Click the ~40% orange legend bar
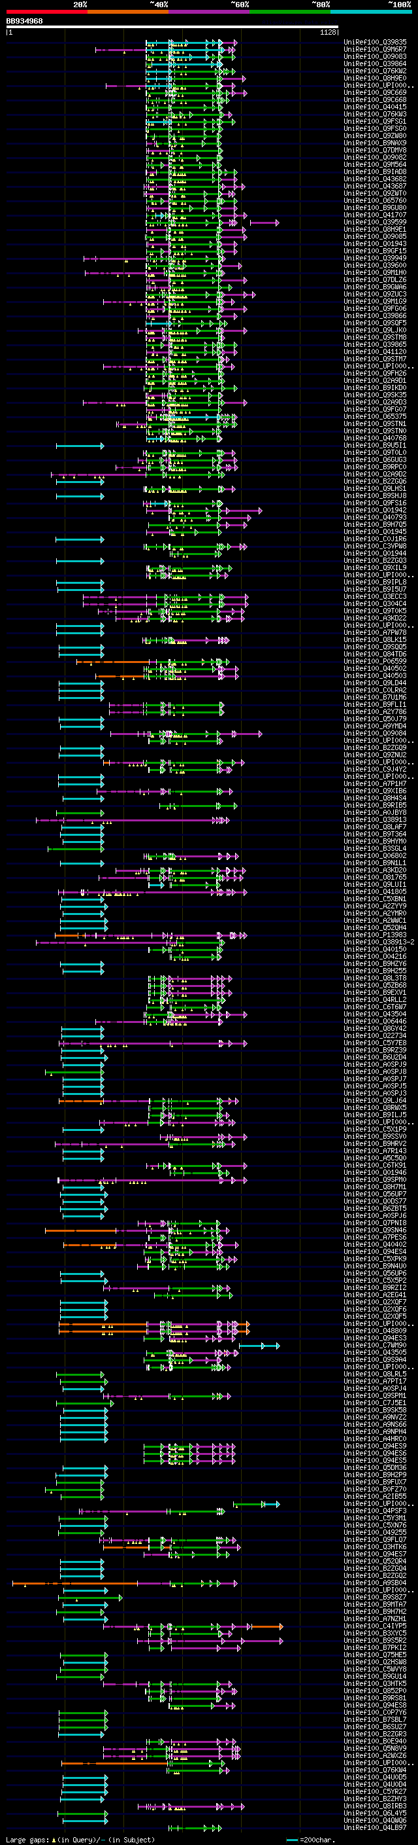 click(x=128, y=12)
